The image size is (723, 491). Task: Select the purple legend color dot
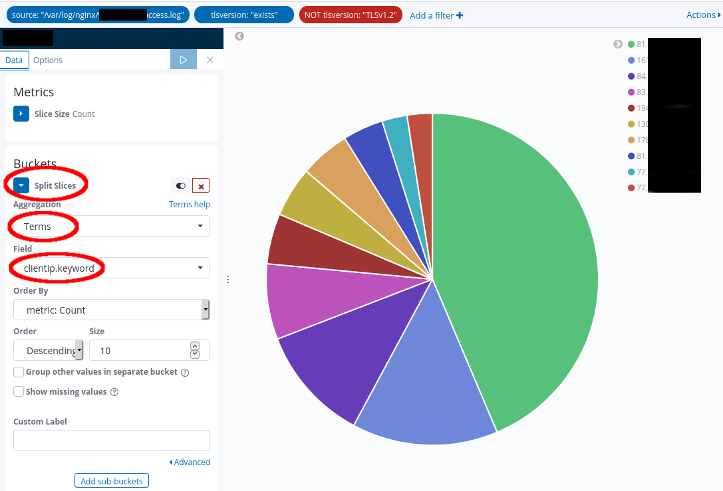coord(631,76)
